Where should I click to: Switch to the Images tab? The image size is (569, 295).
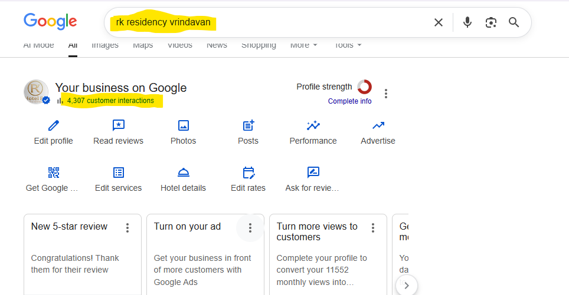click(105, 45)
